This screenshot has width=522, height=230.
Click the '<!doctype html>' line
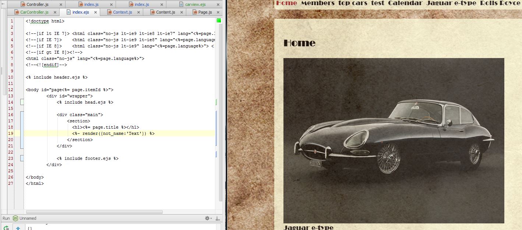coord(45,21)
